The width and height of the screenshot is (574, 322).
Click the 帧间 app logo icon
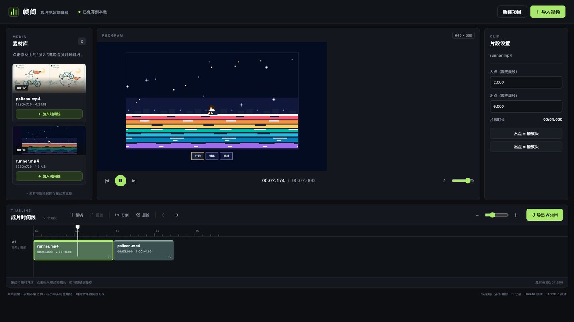click(x=14, y=12)
